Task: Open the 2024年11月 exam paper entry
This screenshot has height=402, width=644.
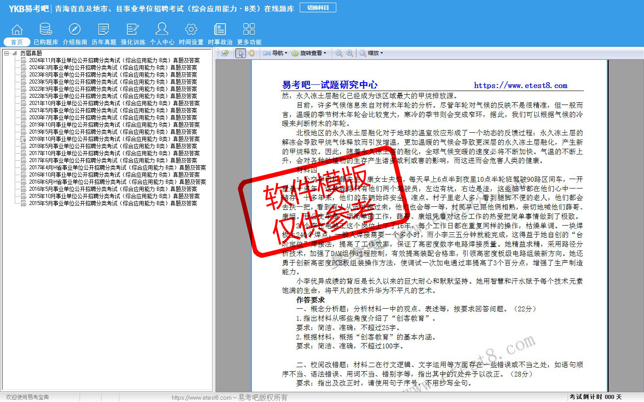Action: 114,60
